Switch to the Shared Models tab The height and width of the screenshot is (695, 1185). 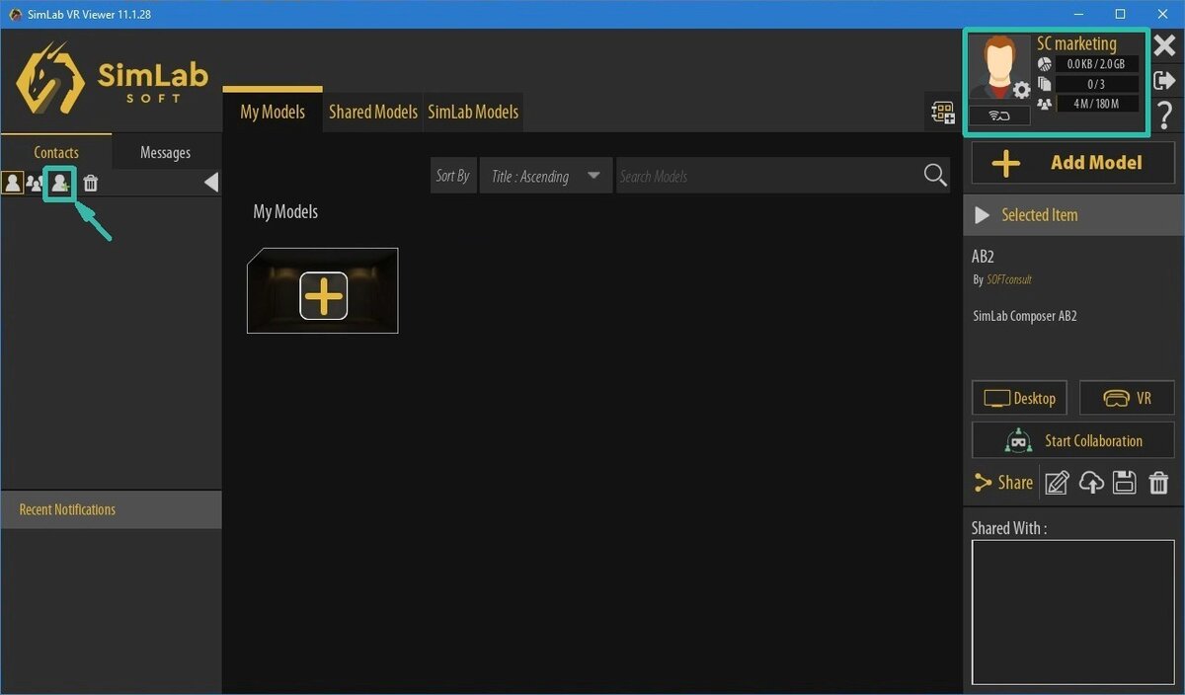[372, 112]
